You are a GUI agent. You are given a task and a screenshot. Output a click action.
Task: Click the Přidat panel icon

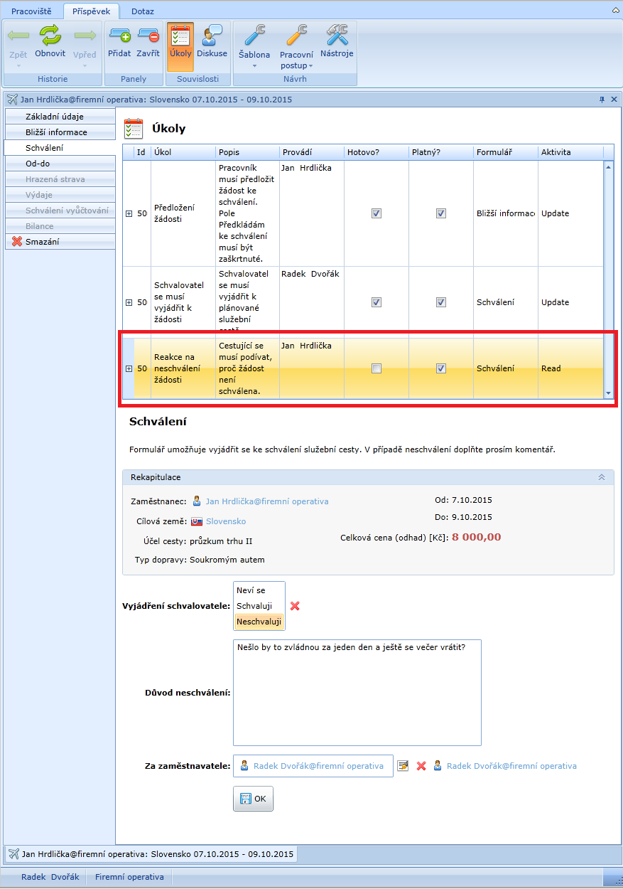coord(119,36)
